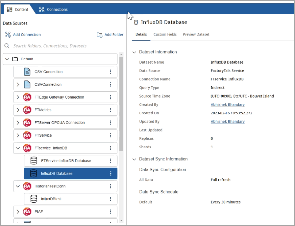Click the Add Connection icon

point(8,35)
